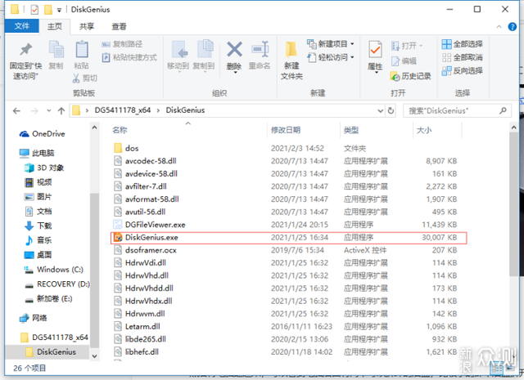Click the Properties icon in title bar
The height and width of the screenshot is (380, 524).
point(34,10)
